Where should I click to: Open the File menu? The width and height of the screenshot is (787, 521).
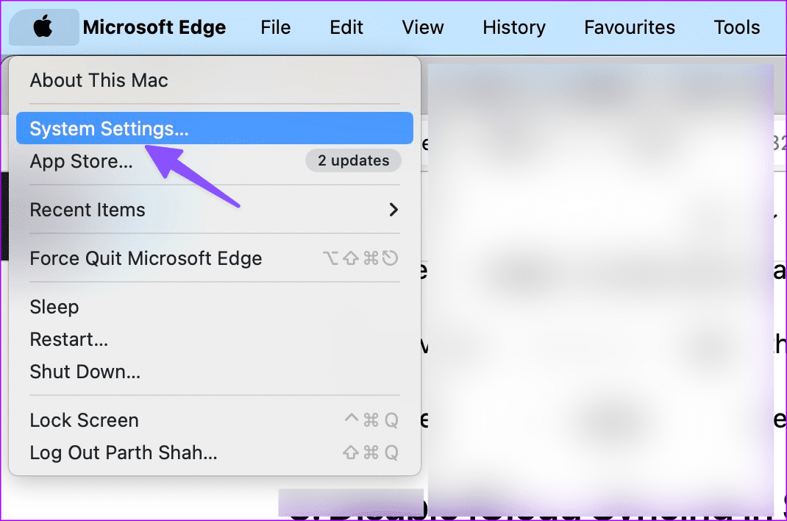click(275, 27)
